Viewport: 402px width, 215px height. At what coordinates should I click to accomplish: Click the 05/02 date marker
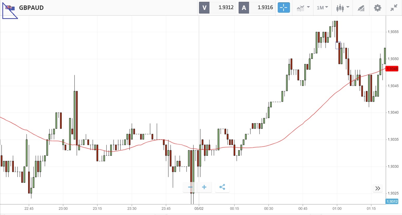pyautogui.click(x=199, y=209)
